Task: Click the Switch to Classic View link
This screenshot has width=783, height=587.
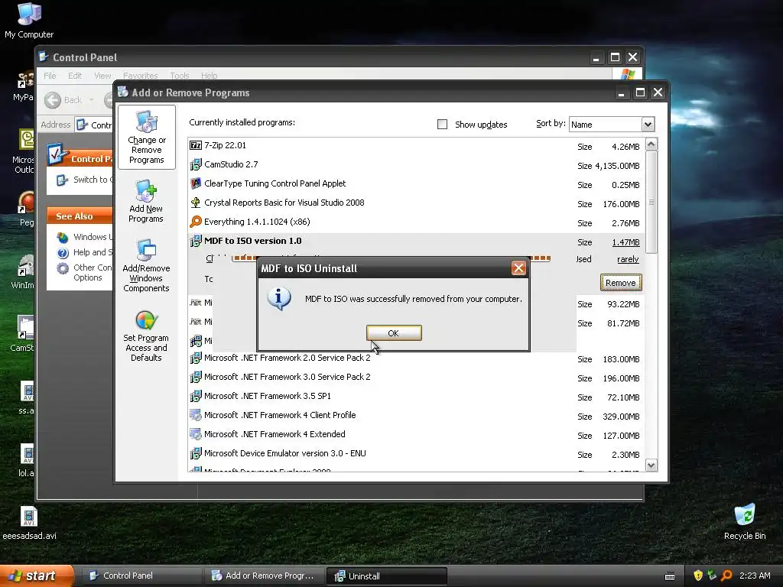Action: [x=93, y=180]
